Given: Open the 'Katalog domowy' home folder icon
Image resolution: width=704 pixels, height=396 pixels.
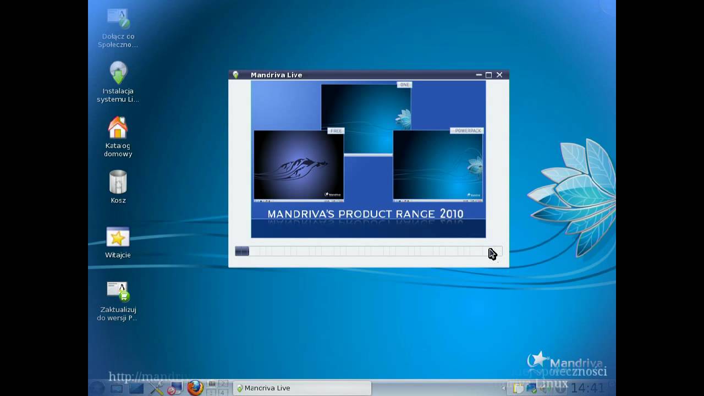Looking at the screenshot, I should [118, 137].
